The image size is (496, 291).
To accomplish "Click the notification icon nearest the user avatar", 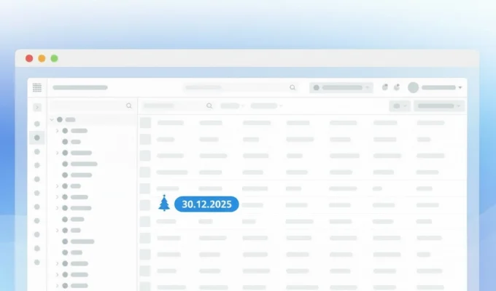I will [397, 87].
